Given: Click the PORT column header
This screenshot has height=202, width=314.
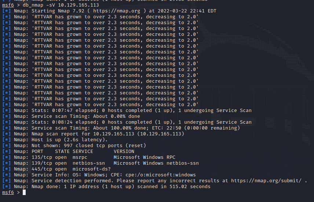Looking at the screenshot, I should pos(37,151).
